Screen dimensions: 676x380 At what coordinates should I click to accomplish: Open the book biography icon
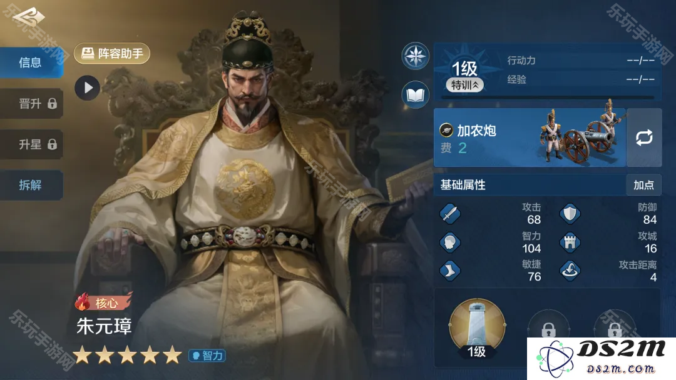click(415, 94)
